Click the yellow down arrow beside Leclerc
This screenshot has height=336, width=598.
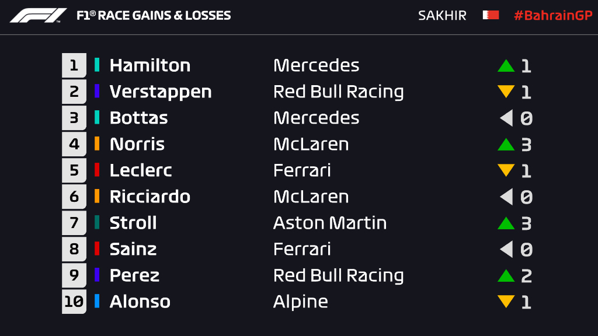(x=506, y=170)
